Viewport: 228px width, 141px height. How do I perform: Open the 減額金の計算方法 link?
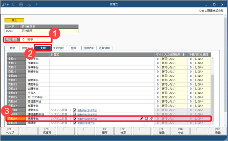pyautogui.click(x=86, y=123)
